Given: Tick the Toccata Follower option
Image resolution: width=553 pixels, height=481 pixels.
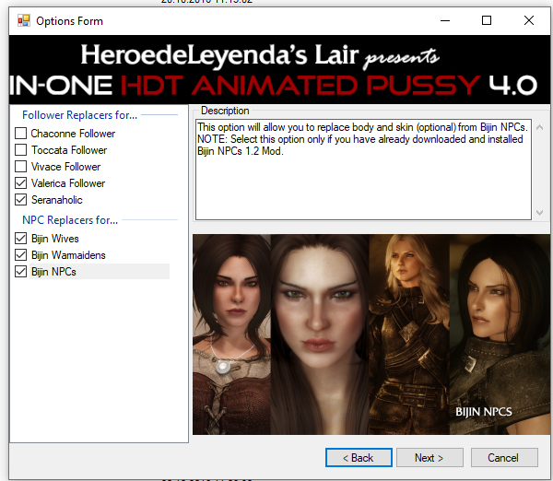Looking at the screenshot, I should [x=21, y=150].
